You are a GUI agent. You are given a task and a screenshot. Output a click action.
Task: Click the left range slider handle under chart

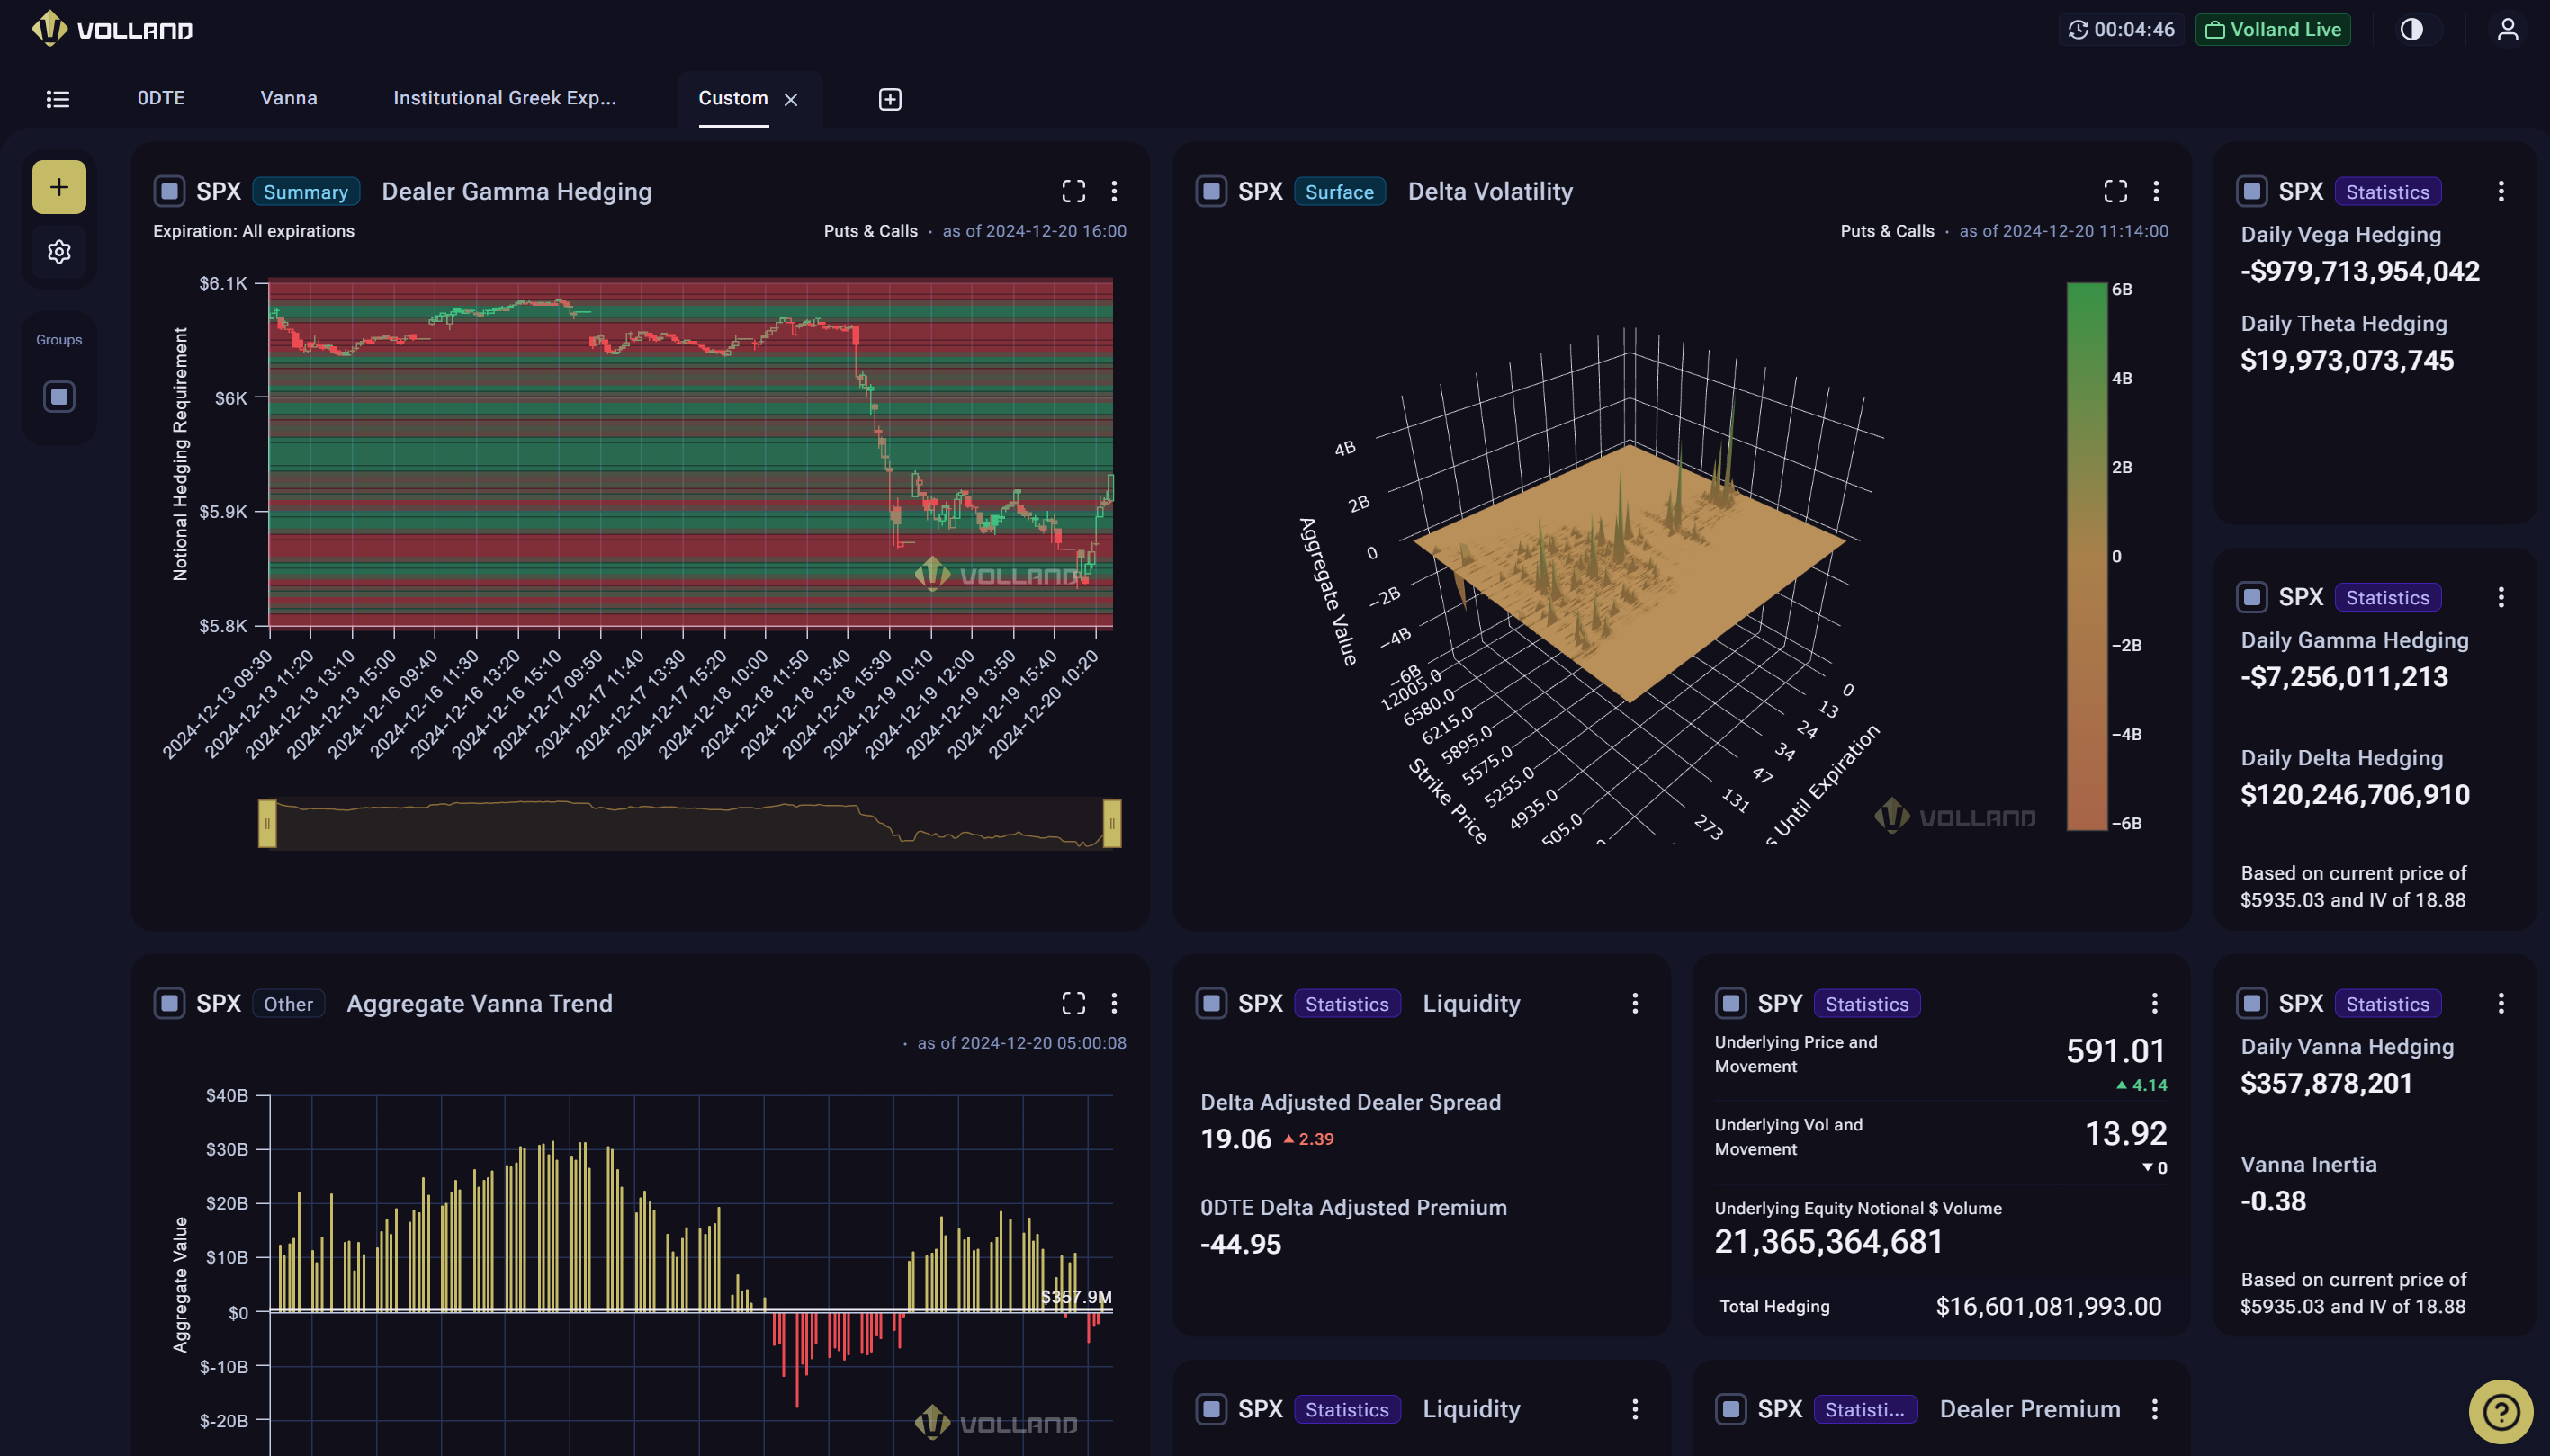click(267, 824)
